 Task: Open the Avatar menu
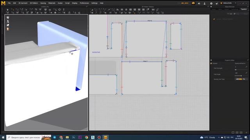coord(60,3)
